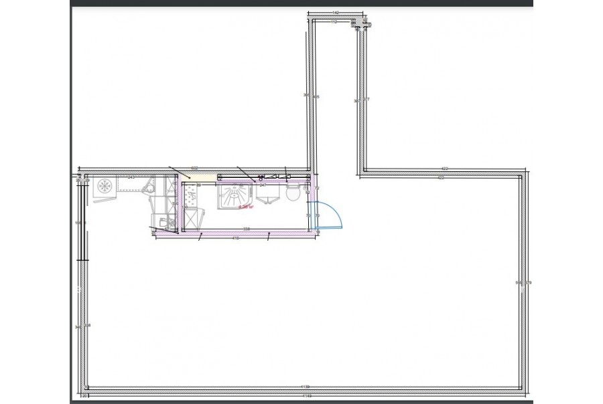Select the 1149 bottom dimension label

(x=305, y=387)
